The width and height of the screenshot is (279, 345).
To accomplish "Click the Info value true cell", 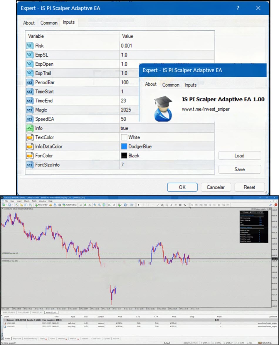I will [x=167, y=128].
